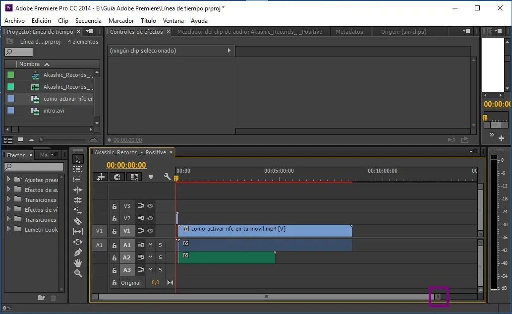Open Effect Controls panel flyout menu

click(466, 31)
